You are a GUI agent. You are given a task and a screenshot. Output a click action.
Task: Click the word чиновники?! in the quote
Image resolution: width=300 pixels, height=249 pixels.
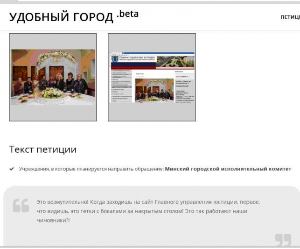coord(53,220)
